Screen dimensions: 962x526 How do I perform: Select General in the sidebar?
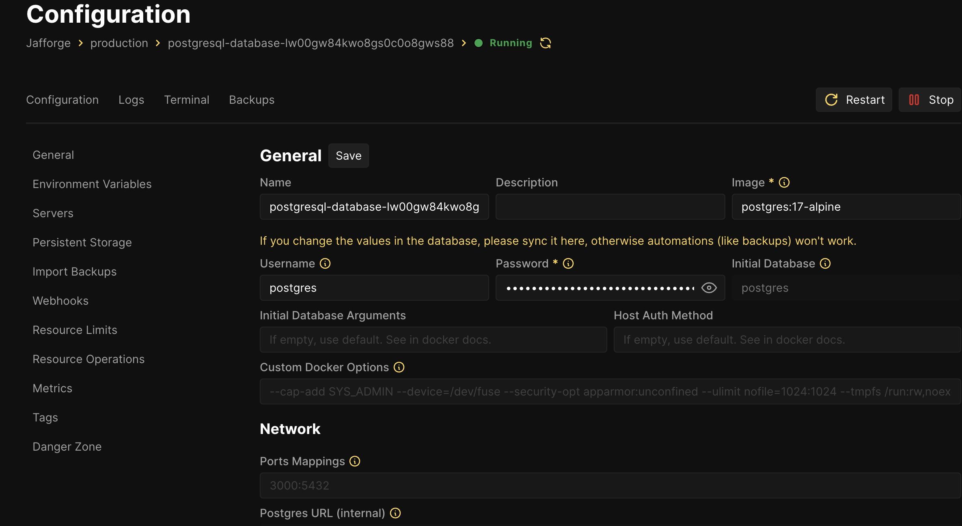point(53,155)
